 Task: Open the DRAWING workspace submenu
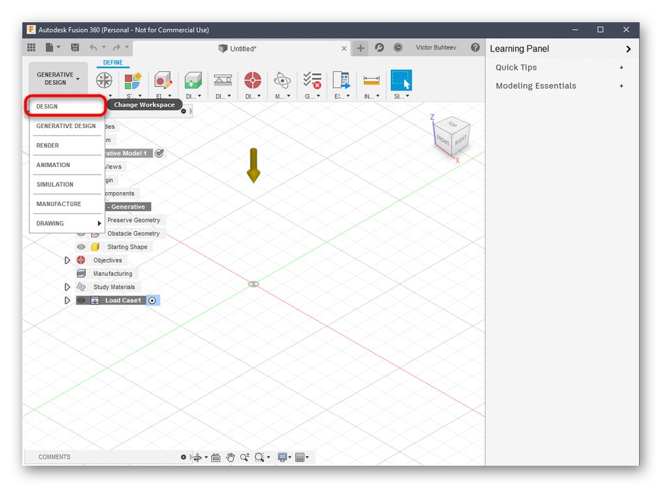point(65,223)
